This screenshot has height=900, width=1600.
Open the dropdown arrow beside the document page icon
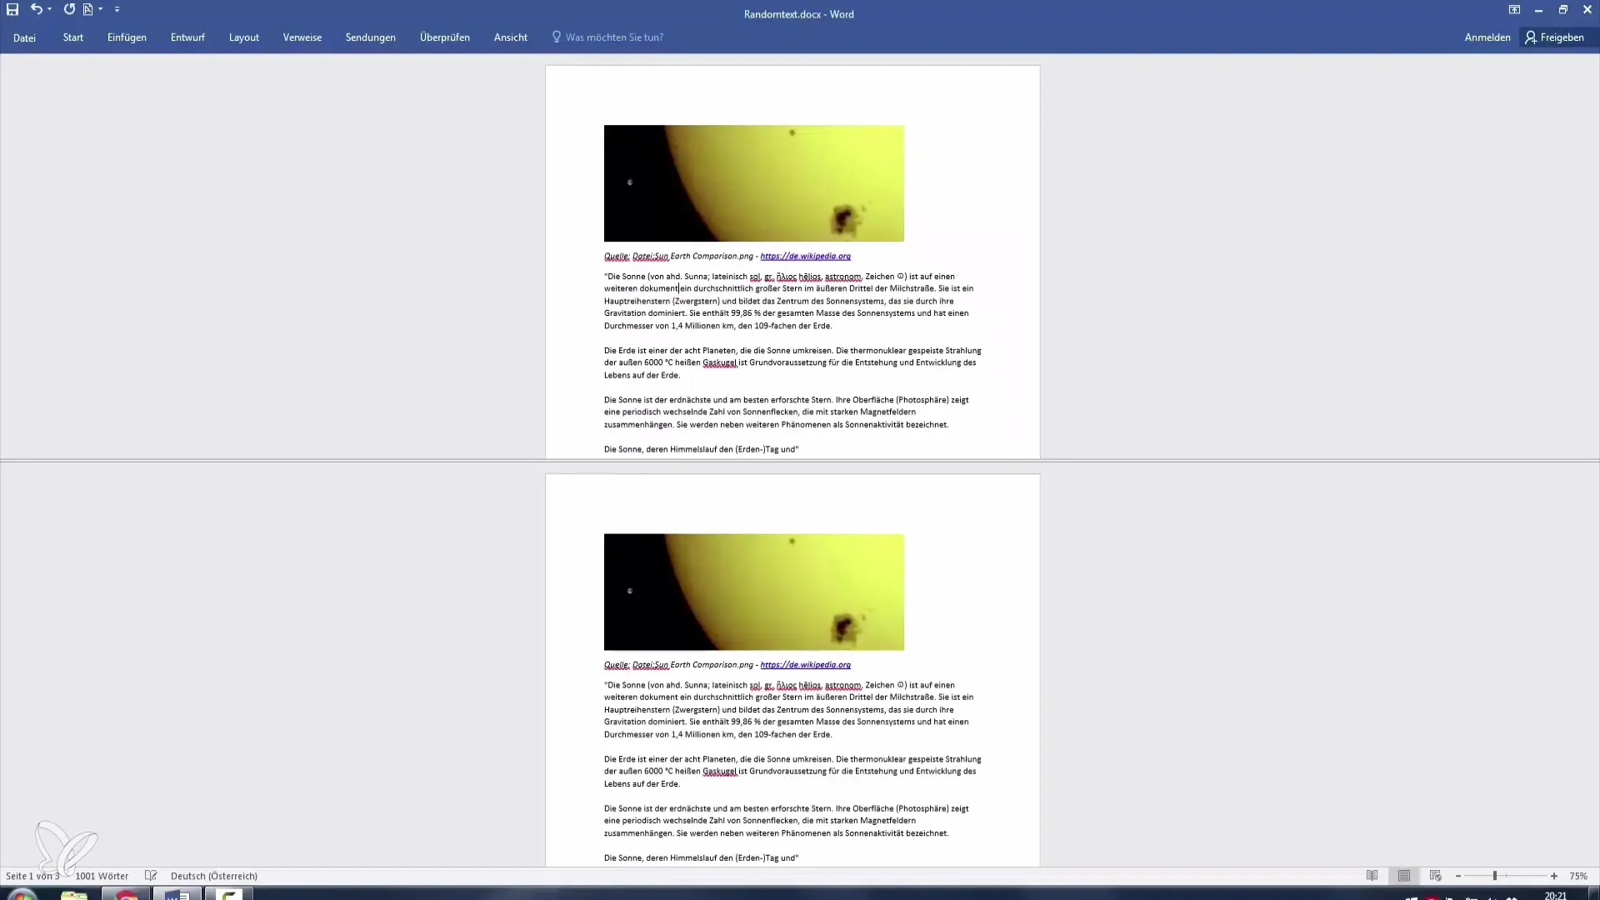coord(101,9)
